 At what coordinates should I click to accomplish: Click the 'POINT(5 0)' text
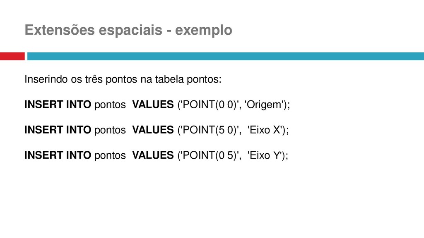(x=210, y=130)
